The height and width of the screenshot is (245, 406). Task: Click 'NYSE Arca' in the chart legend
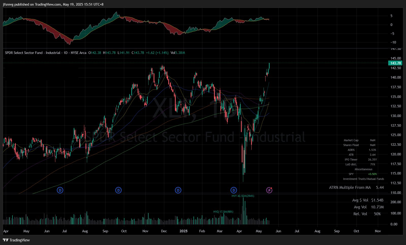tap(78, 53)
